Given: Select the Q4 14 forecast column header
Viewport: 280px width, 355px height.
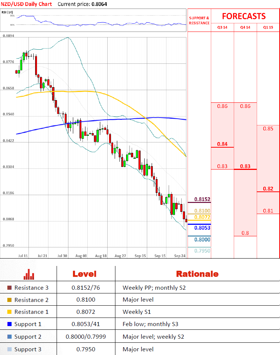Looking at the screenshot, I should [245, 27].
